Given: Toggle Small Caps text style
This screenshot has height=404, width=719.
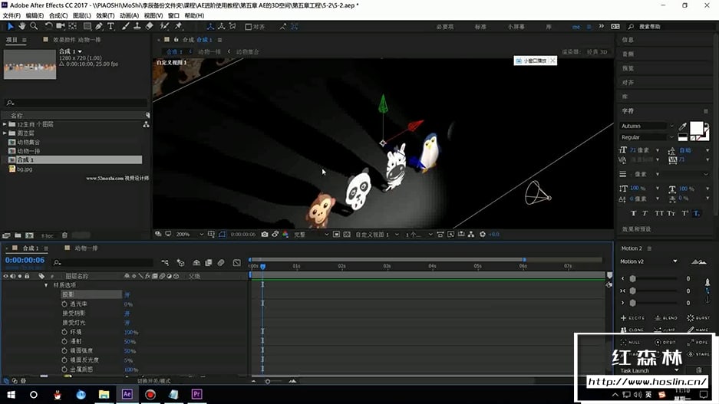Looking at the screenshot, I should pyautogui.click(x=671, y=213).
